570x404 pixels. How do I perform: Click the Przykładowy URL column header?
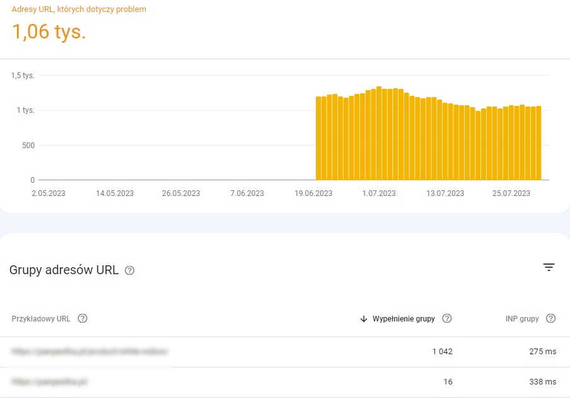coord(41,319)
